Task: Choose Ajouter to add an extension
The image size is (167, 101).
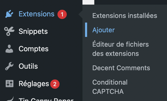Action: tap(104, 30)
